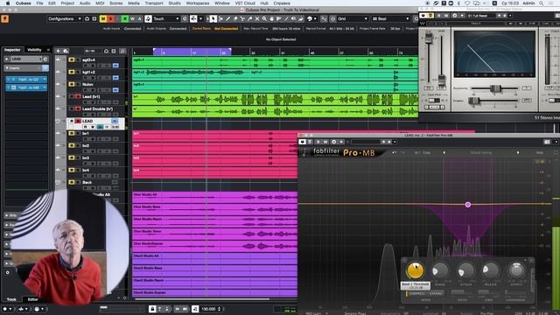560x315 pixels.
Task: Click the band 1 node in Pro-MB display
Action: pyautogui.click(x=468, y=205)
